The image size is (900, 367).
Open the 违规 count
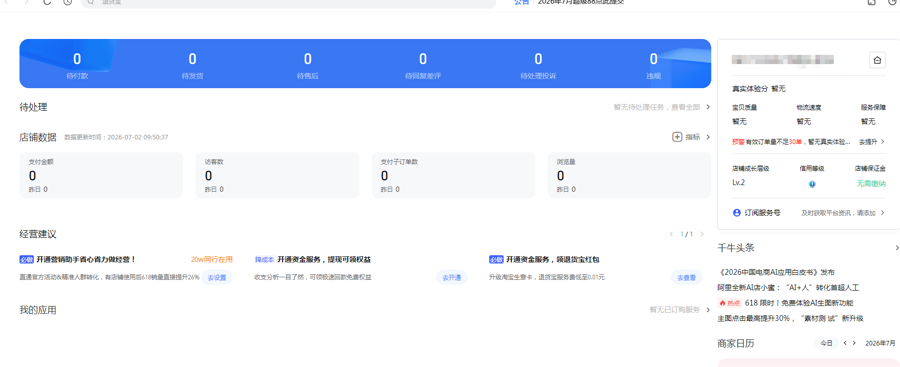click(653, 66)
